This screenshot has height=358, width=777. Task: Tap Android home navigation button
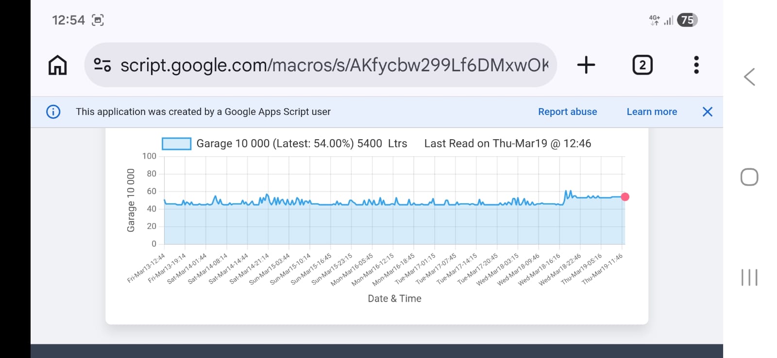click(749, 177)
